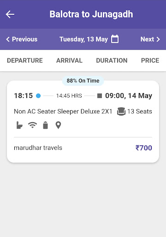This screenshot has height=237, width=166.
Task: Tap the toilet amenity icon
Action: pyautogui.click(x=19, y=125)
